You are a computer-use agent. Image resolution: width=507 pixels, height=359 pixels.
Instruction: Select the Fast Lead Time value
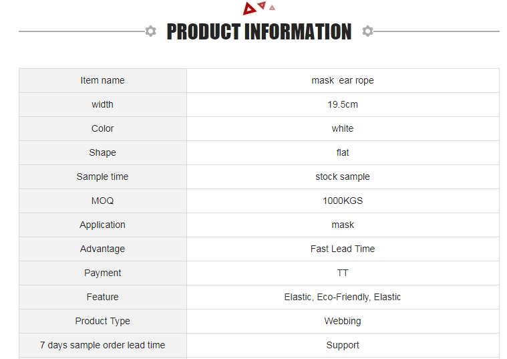tap(343, 249)
